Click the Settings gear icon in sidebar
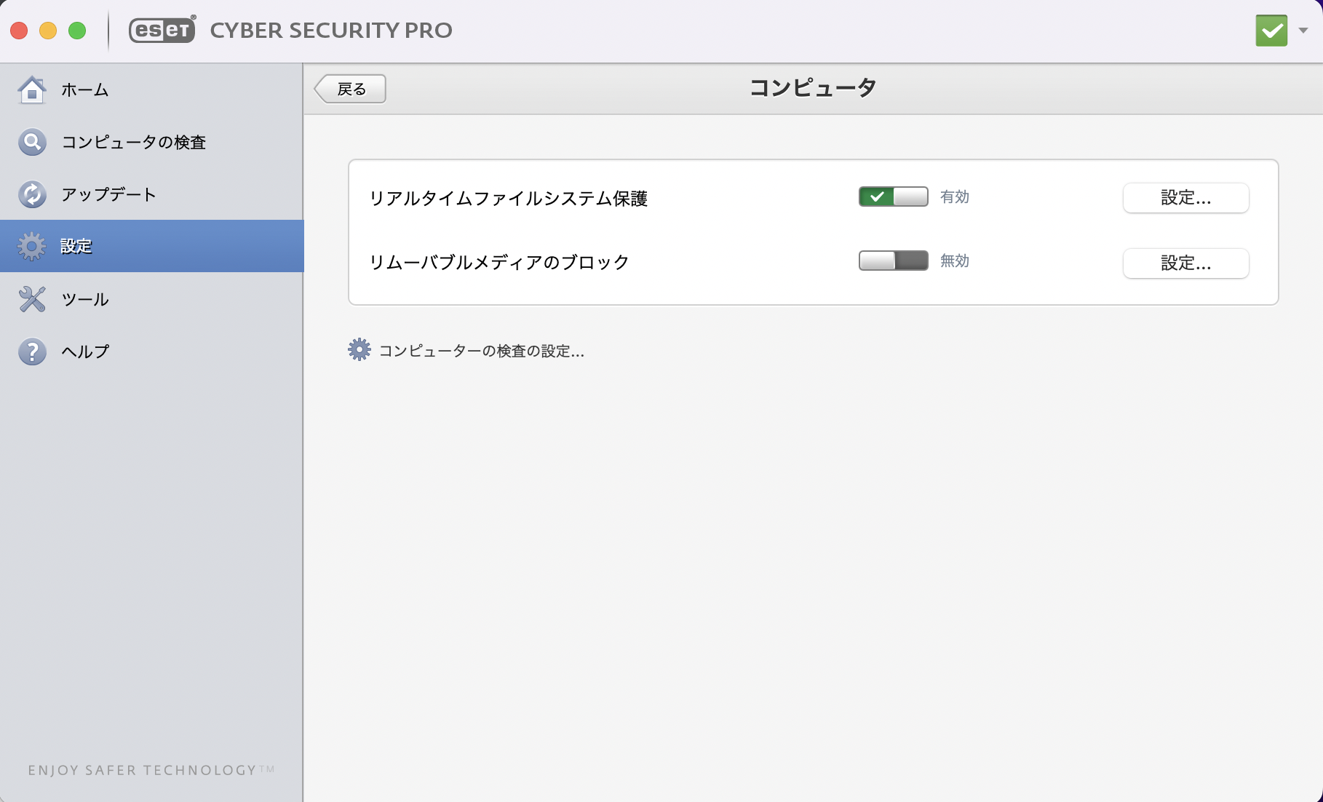The height and width of the screenshot is (802, 1323). pos(32,247)
